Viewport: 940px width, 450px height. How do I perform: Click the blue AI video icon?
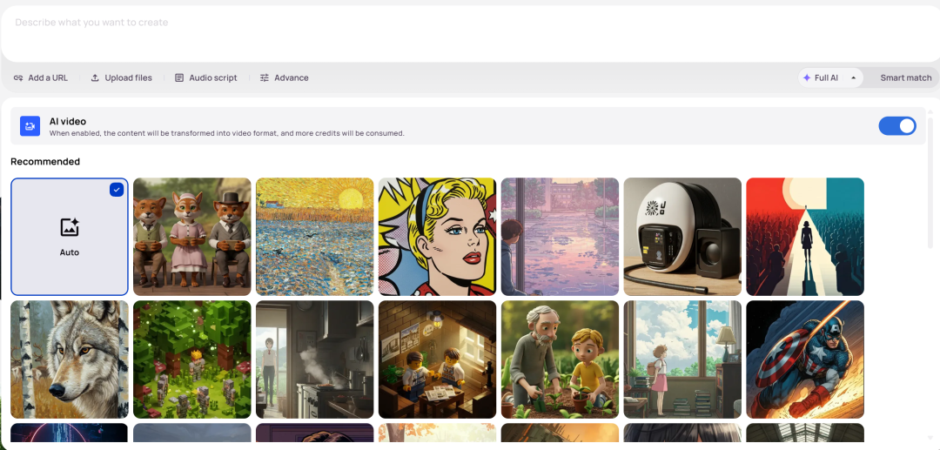point(30,126)
